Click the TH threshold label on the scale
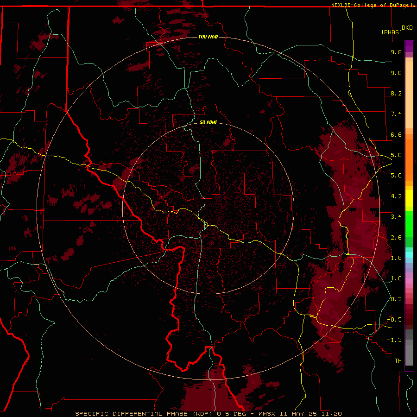Image resolution: width=417 pixels, height=417 pixels. click(x=398, y=361)
